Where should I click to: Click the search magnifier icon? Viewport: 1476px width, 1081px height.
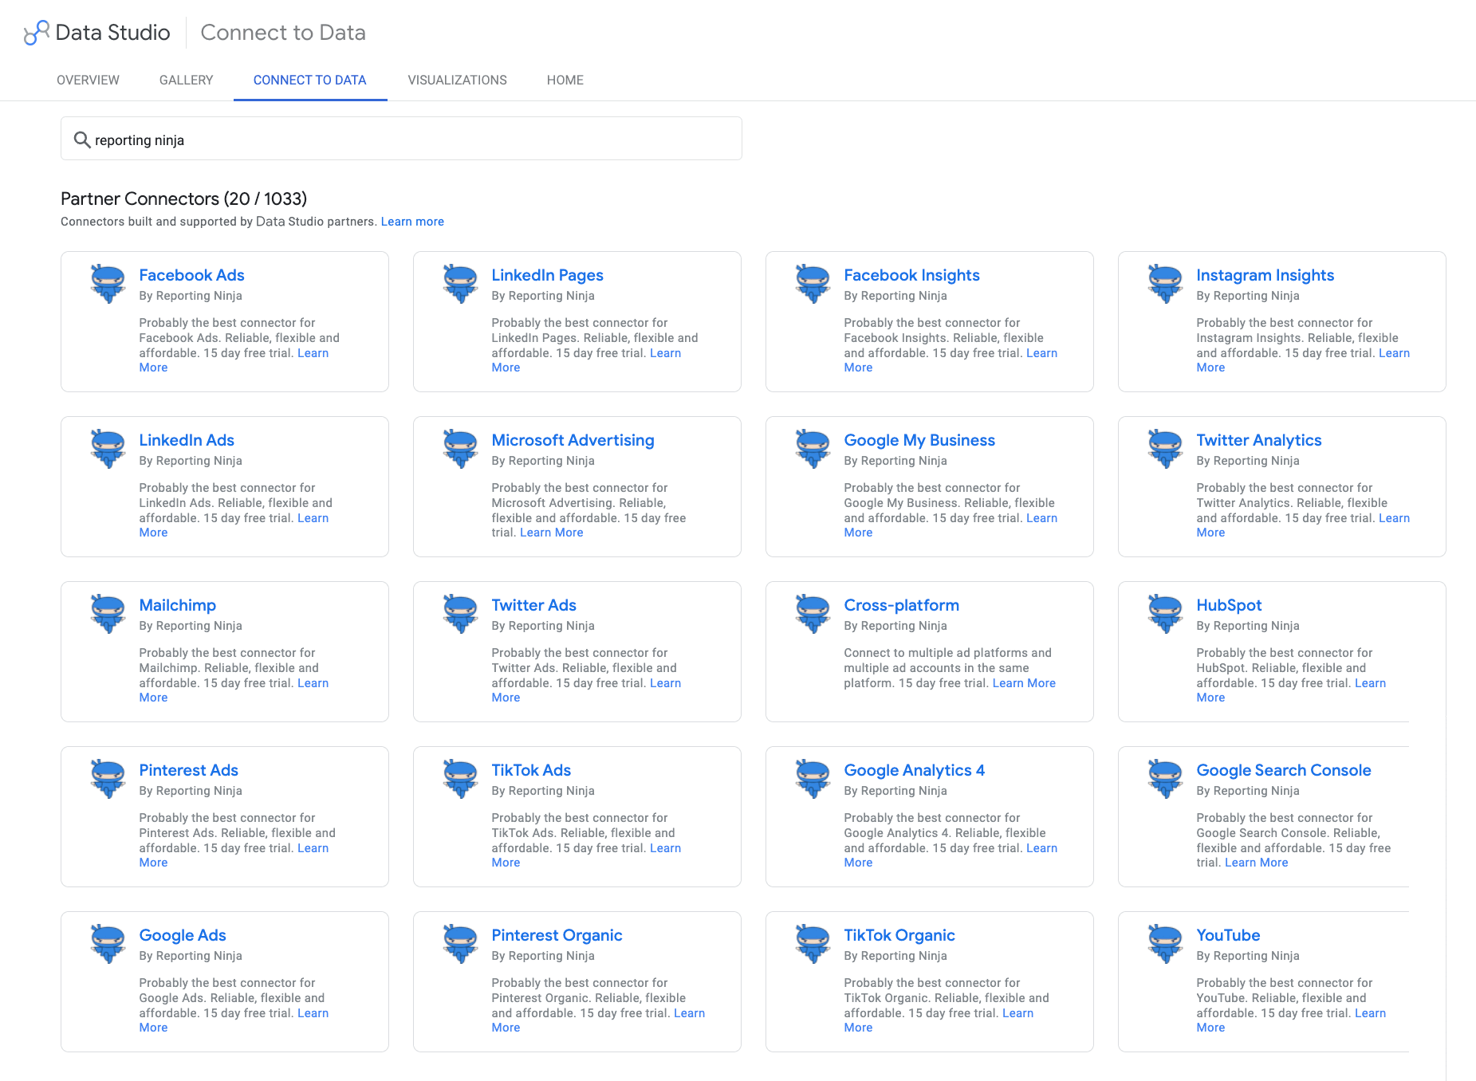pos(81,140)
